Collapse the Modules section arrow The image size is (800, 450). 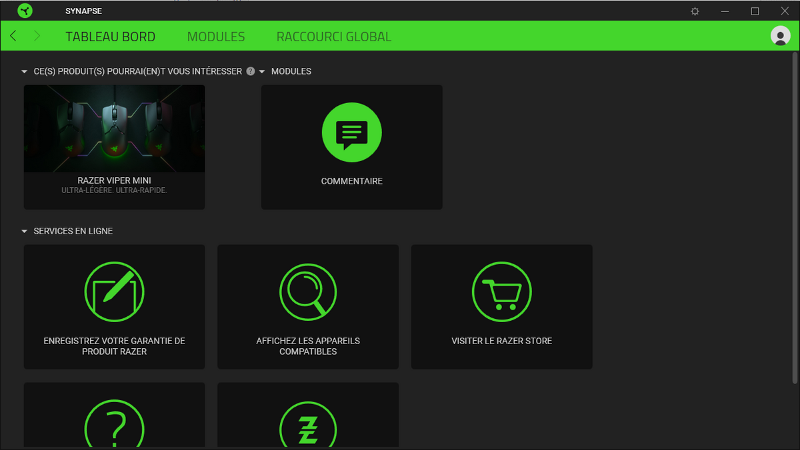click(262, 71)
